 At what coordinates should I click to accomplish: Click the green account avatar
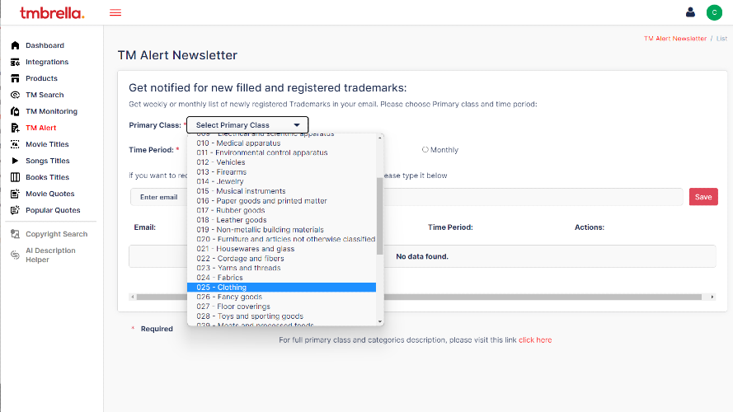[x=713, y=12]
